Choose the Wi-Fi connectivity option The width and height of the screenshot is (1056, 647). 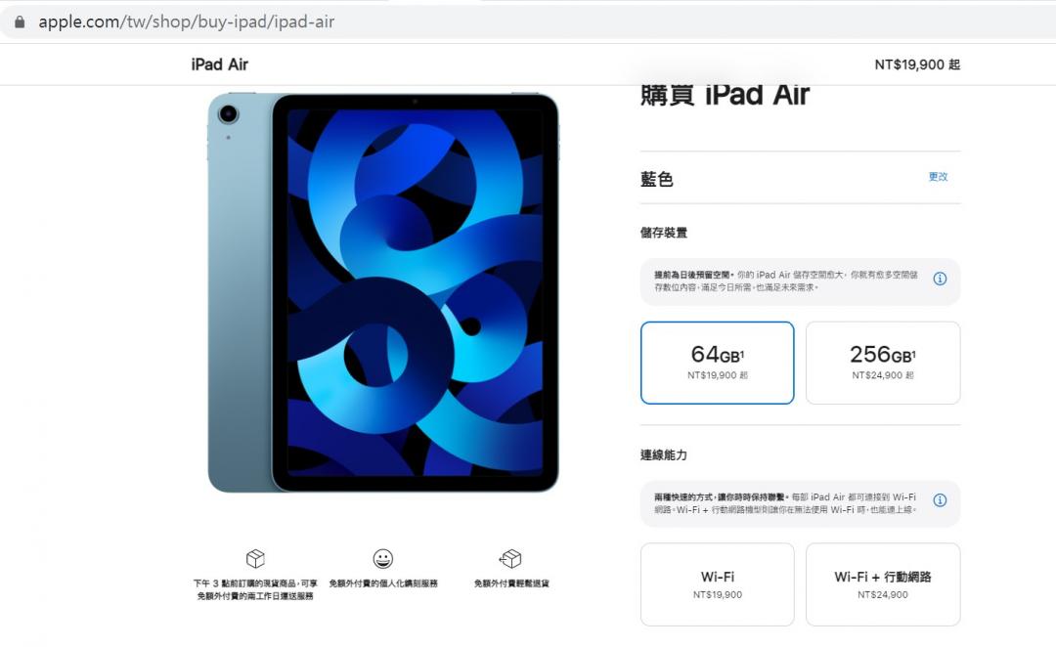click(x=718, y=584)
